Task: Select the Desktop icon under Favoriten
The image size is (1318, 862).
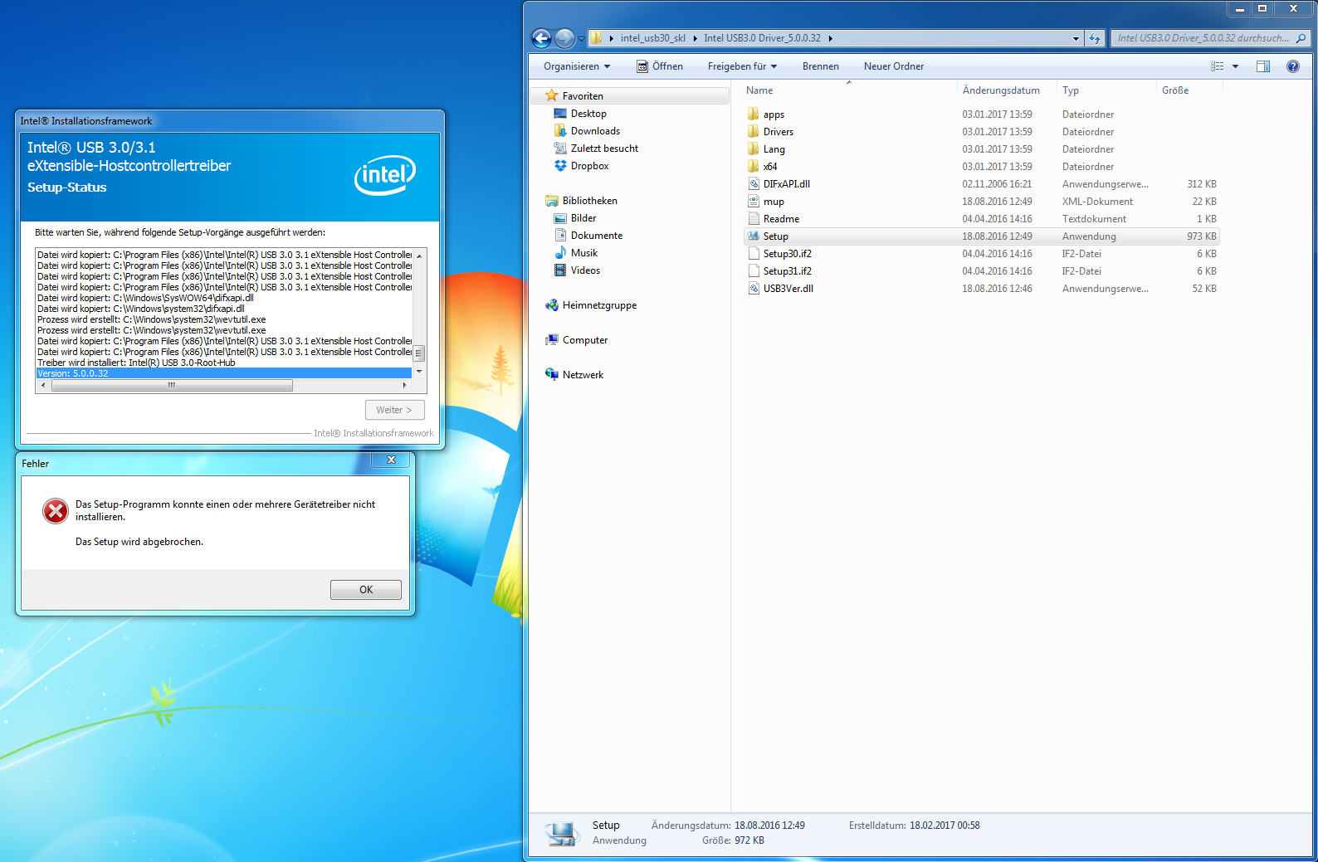Action: [x=560, y=114]
